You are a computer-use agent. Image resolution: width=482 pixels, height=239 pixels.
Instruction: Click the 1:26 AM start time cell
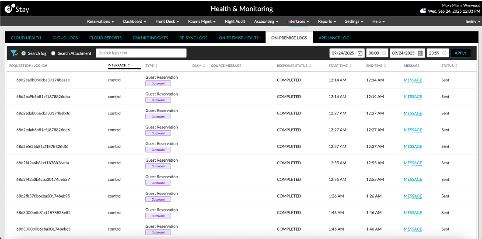tap(336, 196)
